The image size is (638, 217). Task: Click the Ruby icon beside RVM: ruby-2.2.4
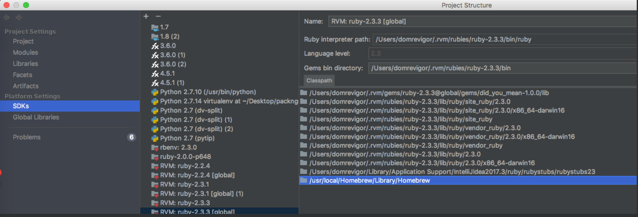tap(155, 166)
